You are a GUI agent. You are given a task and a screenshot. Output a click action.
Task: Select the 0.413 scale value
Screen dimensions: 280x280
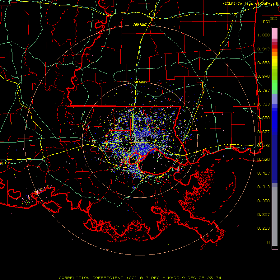(264, 187)
